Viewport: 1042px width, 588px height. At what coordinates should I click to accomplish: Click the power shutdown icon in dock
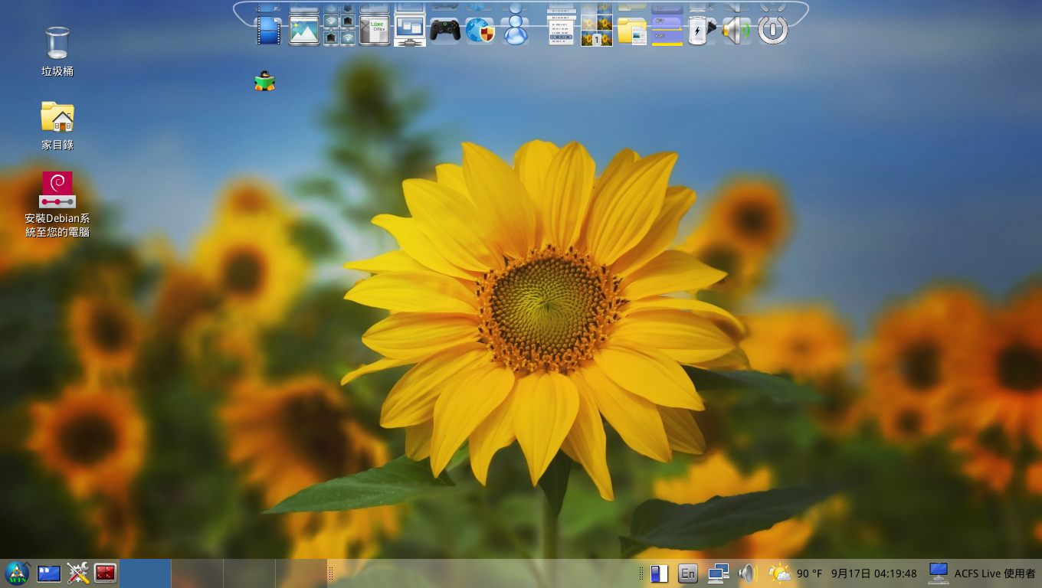(772, 31)
